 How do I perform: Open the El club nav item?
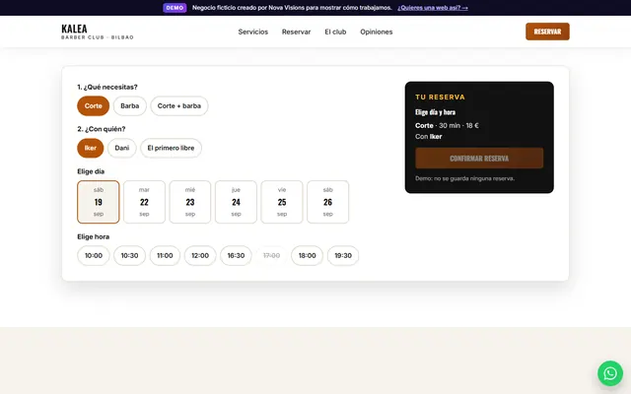click(x=335, y=32)
